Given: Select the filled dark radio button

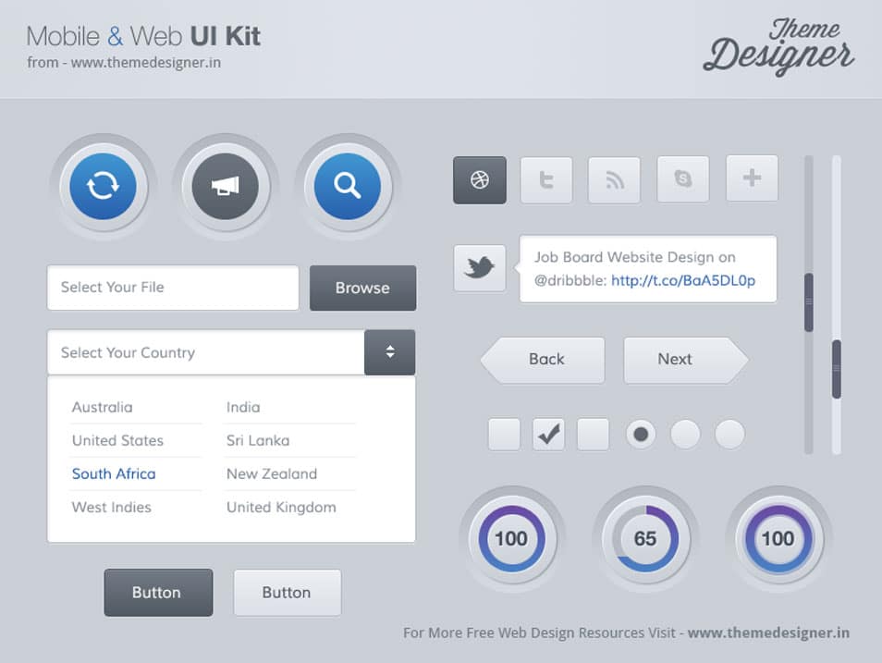Looking at the screenshot, I should (641, 434).
